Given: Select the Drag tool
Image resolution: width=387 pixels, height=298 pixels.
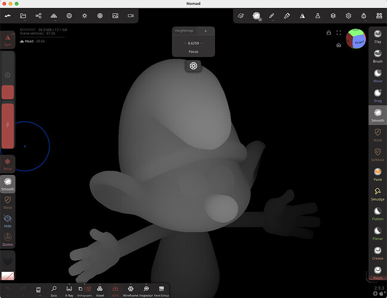Looking at the screenshot, I should [x=377, y=96].
